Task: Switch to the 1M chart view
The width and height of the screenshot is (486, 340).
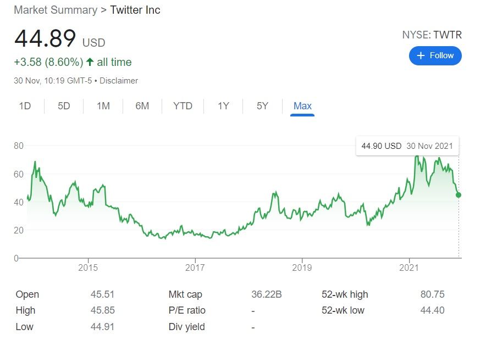Action: coord(102,106)
